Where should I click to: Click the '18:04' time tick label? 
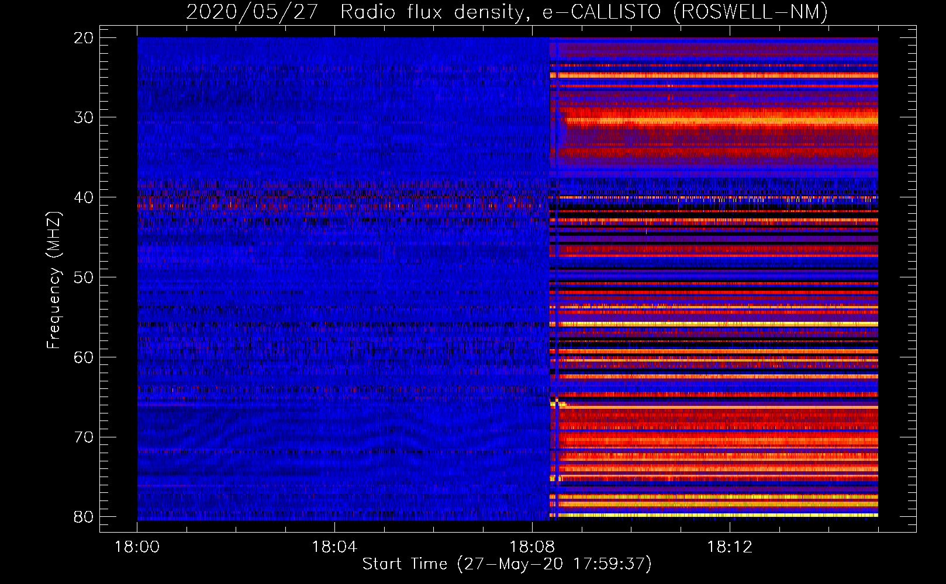334,547
